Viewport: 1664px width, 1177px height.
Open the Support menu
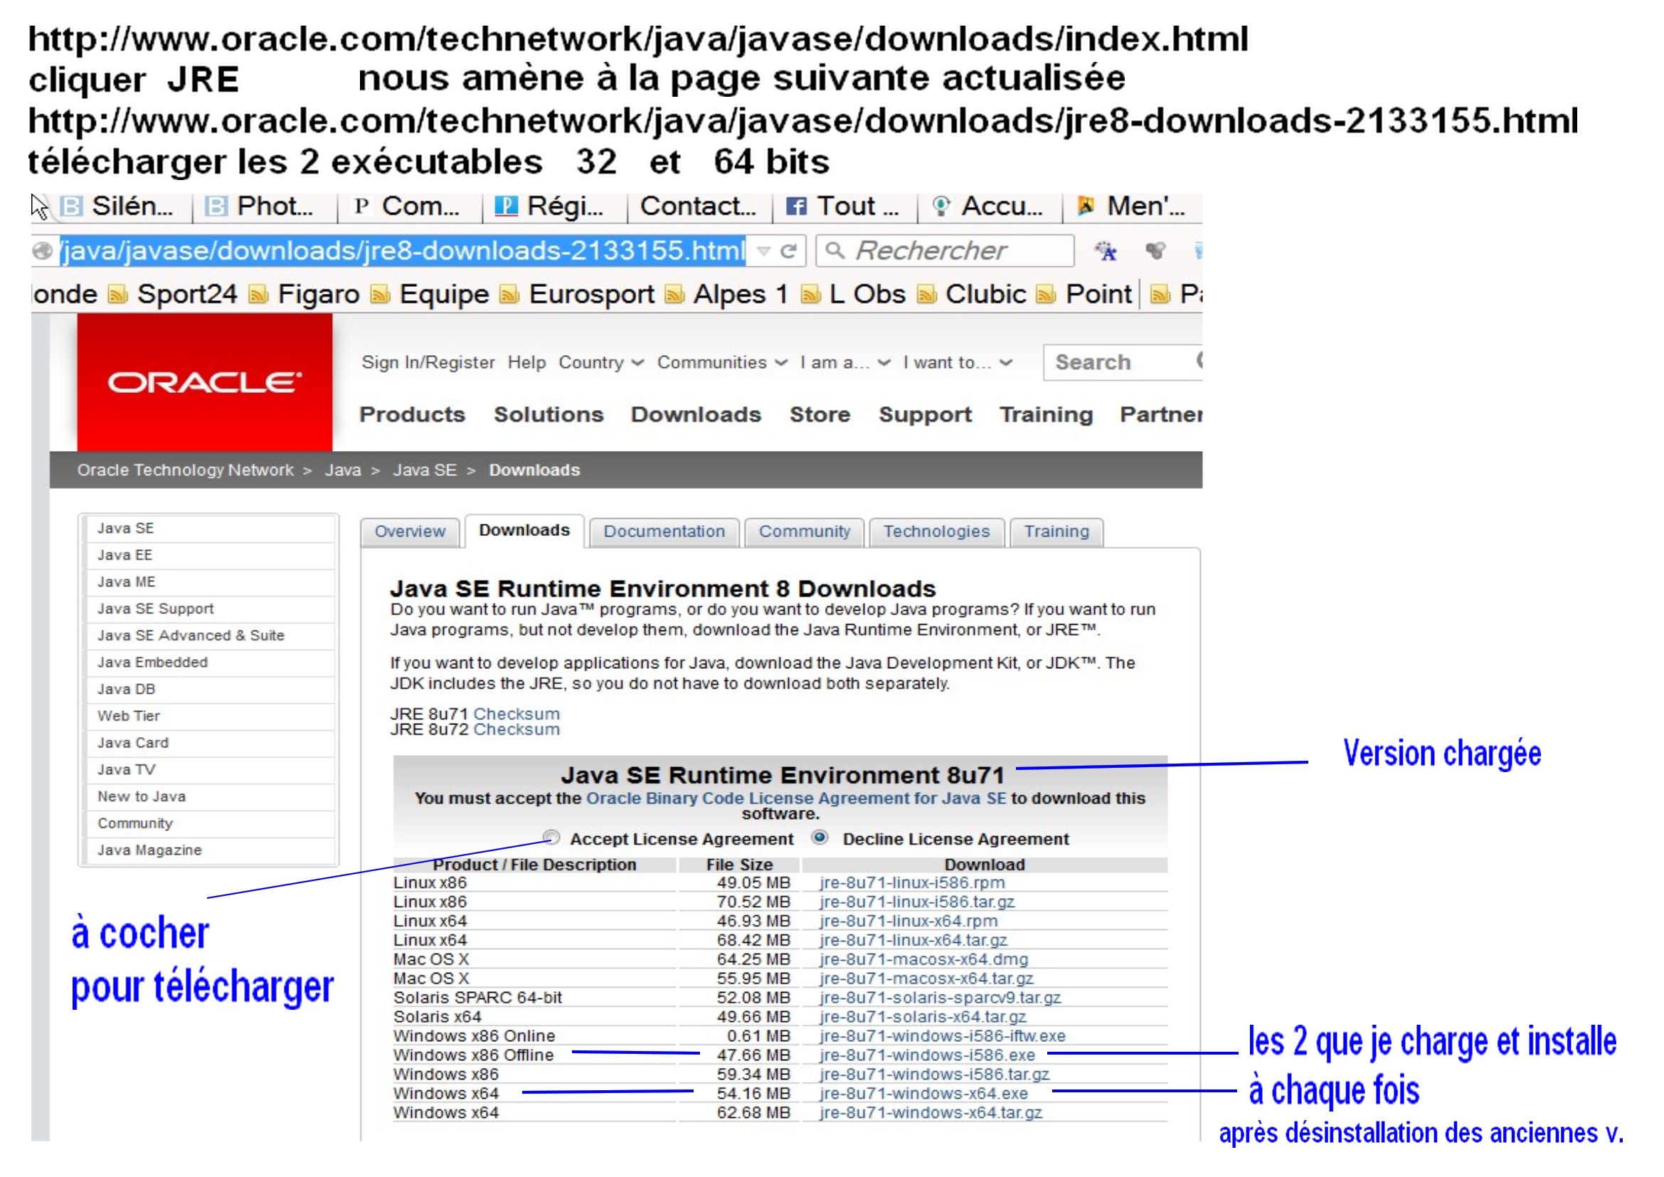[x=926, y=415]
